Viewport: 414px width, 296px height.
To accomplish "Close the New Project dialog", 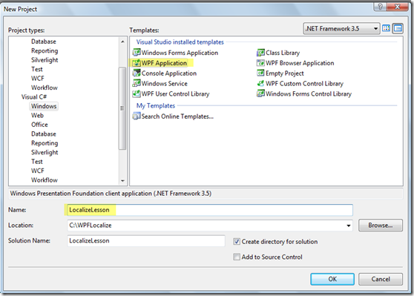I will coord(398,7).
